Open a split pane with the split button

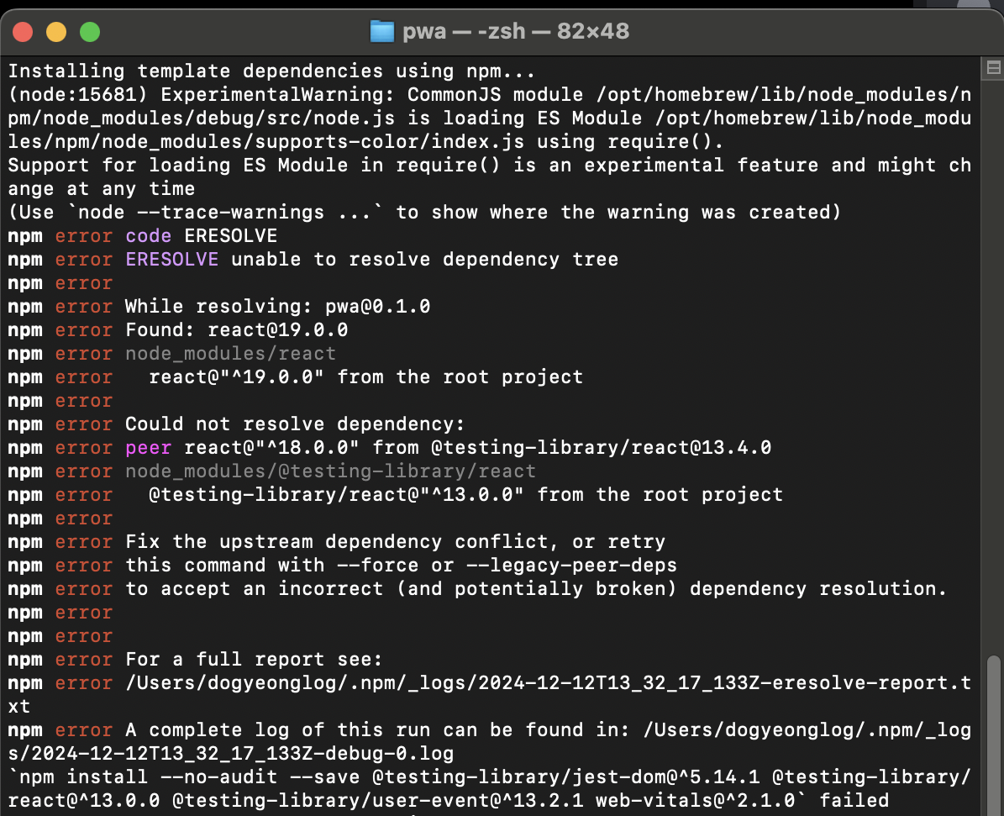point(993,66)
